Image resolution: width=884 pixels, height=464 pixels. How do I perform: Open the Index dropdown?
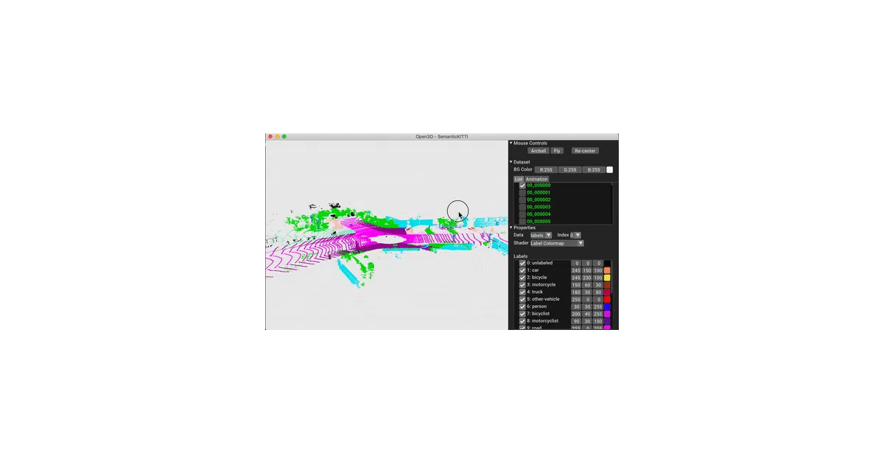(x=575, y=235)
